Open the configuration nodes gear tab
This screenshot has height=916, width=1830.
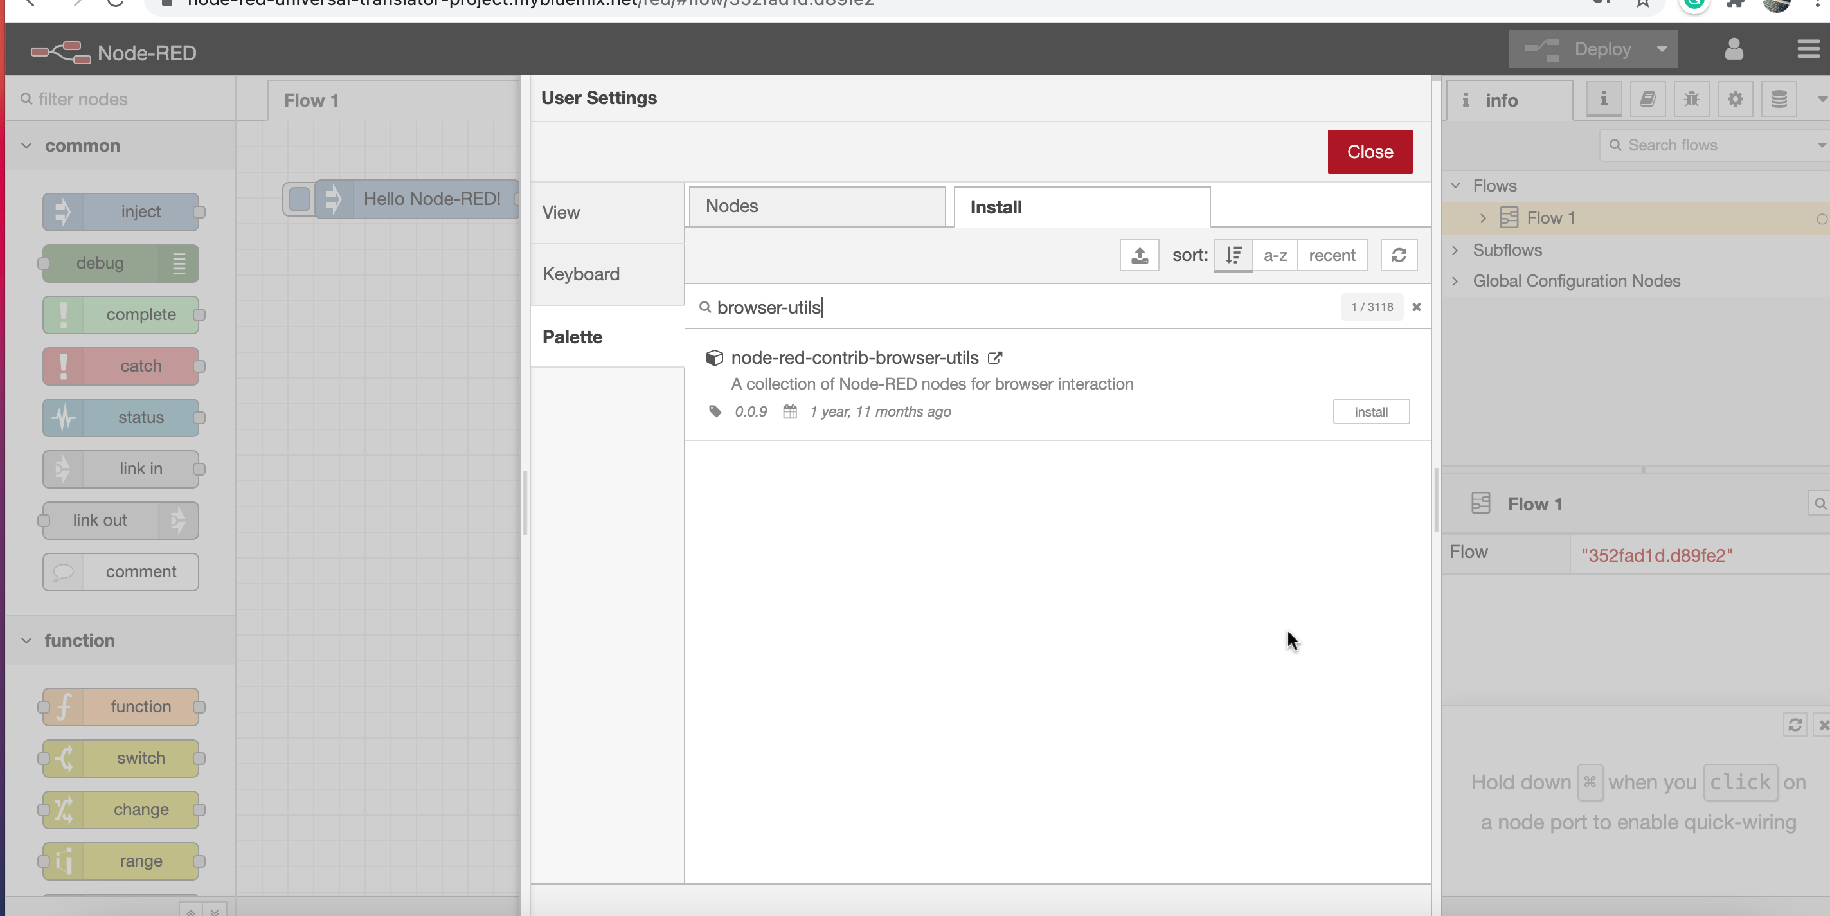1735,100
